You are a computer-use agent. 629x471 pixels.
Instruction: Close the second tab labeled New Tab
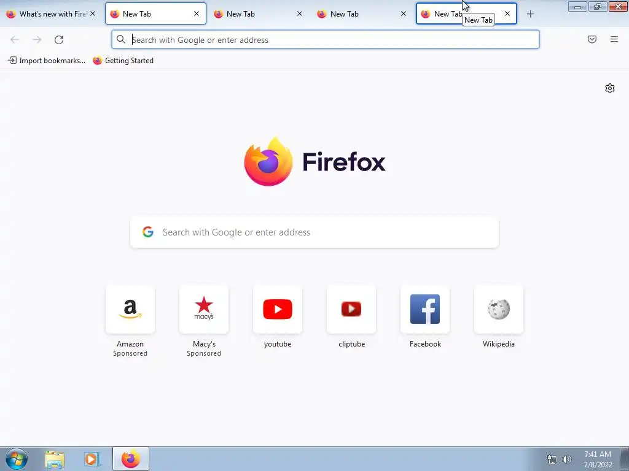pyautogui.click(x=197, y=13)
